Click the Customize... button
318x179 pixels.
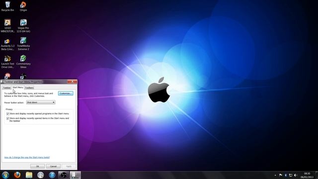pos(66,93)
